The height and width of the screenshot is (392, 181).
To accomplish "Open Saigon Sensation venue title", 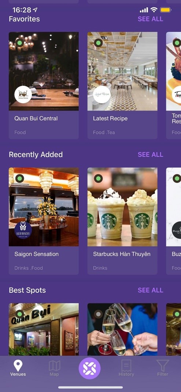I will click(x=37, y=254).
